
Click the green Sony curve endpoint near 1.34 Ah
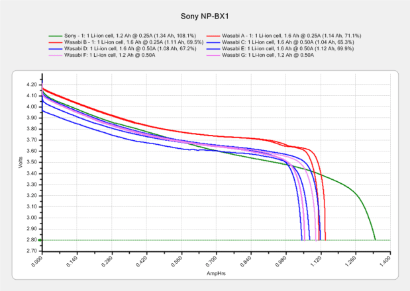click(375, 239)
